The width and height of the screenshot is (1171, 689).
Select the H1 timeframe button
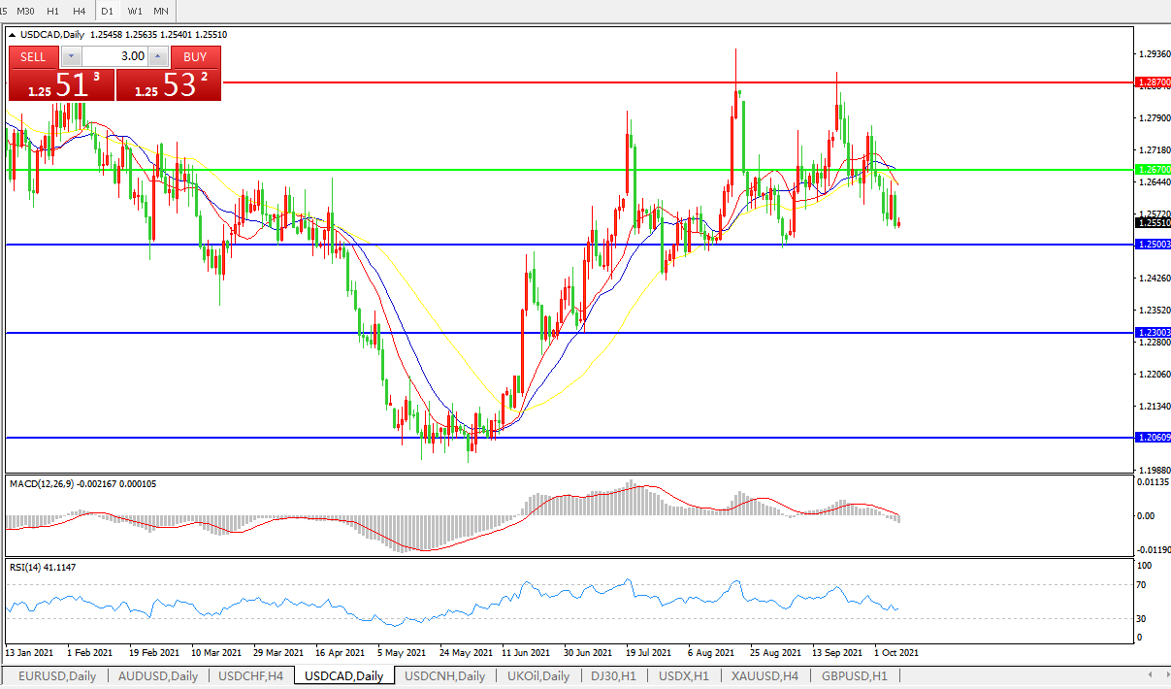coord(52,11)
